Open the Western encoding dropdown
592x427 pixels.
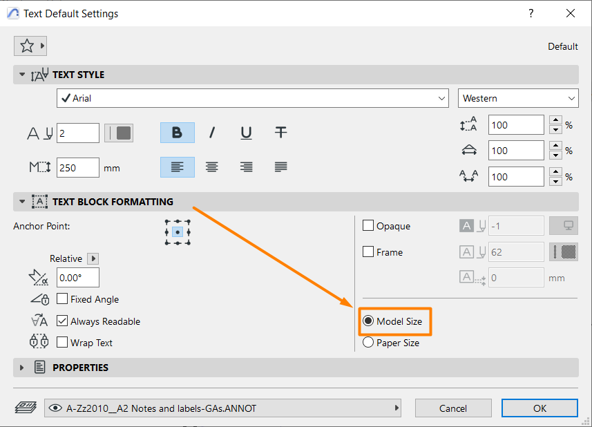click(x=518, y=98)
